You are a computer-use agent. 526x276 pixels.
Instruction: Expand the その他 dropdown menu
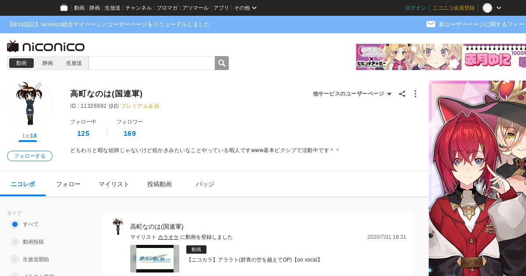pyautogui.click(x=245, y=8)
